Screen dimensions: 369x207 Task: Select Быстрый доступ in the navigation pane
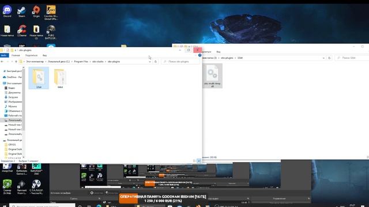(x=13, y=71)
